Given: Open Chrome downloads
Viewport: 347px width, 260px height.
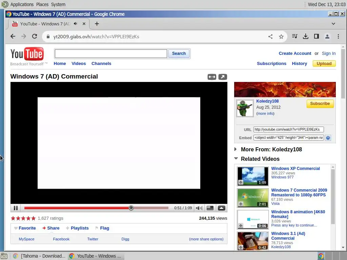Looking at the screenshot, I should coord(306,36).
